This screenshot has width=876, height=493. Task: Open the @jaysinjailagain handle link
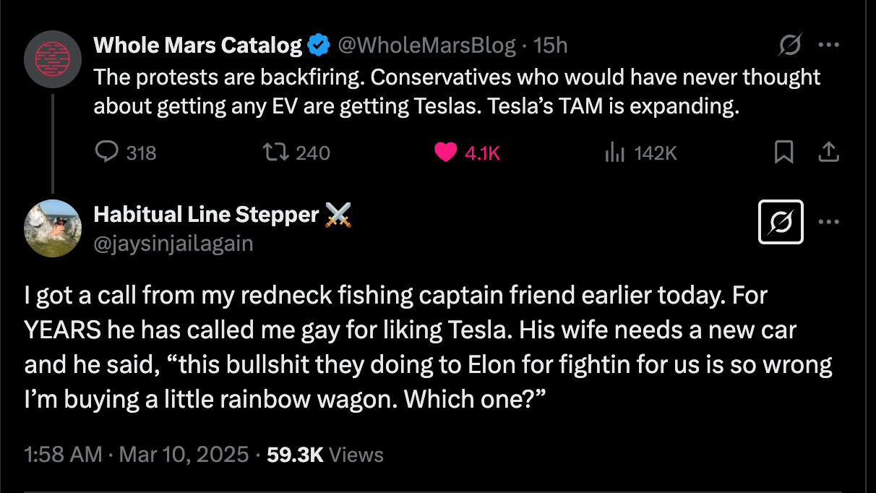tap(173, 244)
